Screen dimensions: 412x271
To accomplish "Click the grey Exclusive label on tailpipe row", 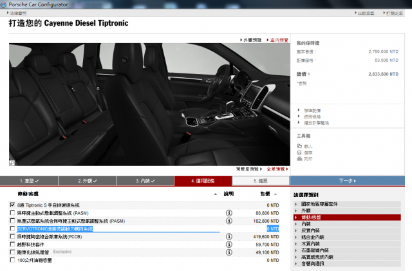I will coord(62,252).
